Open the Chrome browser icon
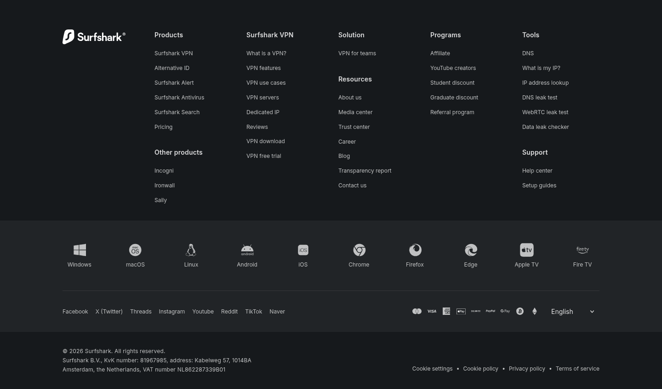Screen dimensions: 662x389 coord(359,250)
